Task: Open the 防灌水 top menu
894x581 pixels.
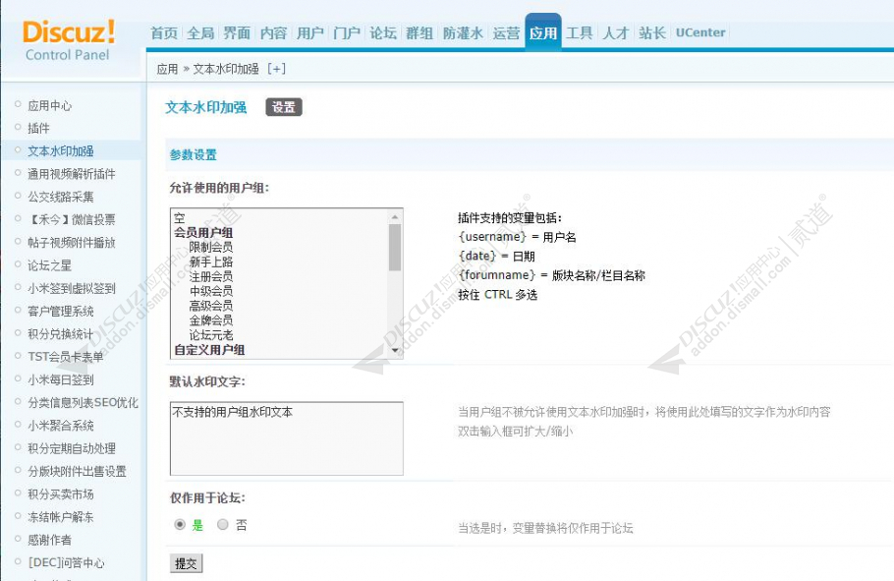Action: [x=463, y=33]
